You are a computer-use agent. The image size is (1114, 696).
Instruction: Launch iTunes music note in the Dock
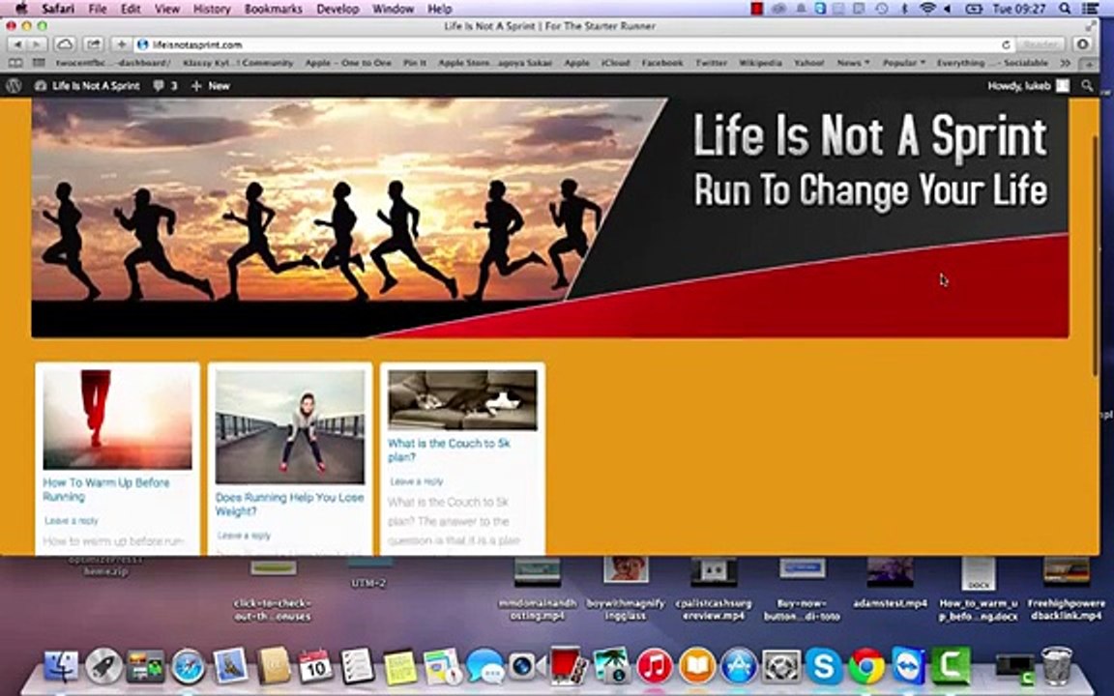655,667
